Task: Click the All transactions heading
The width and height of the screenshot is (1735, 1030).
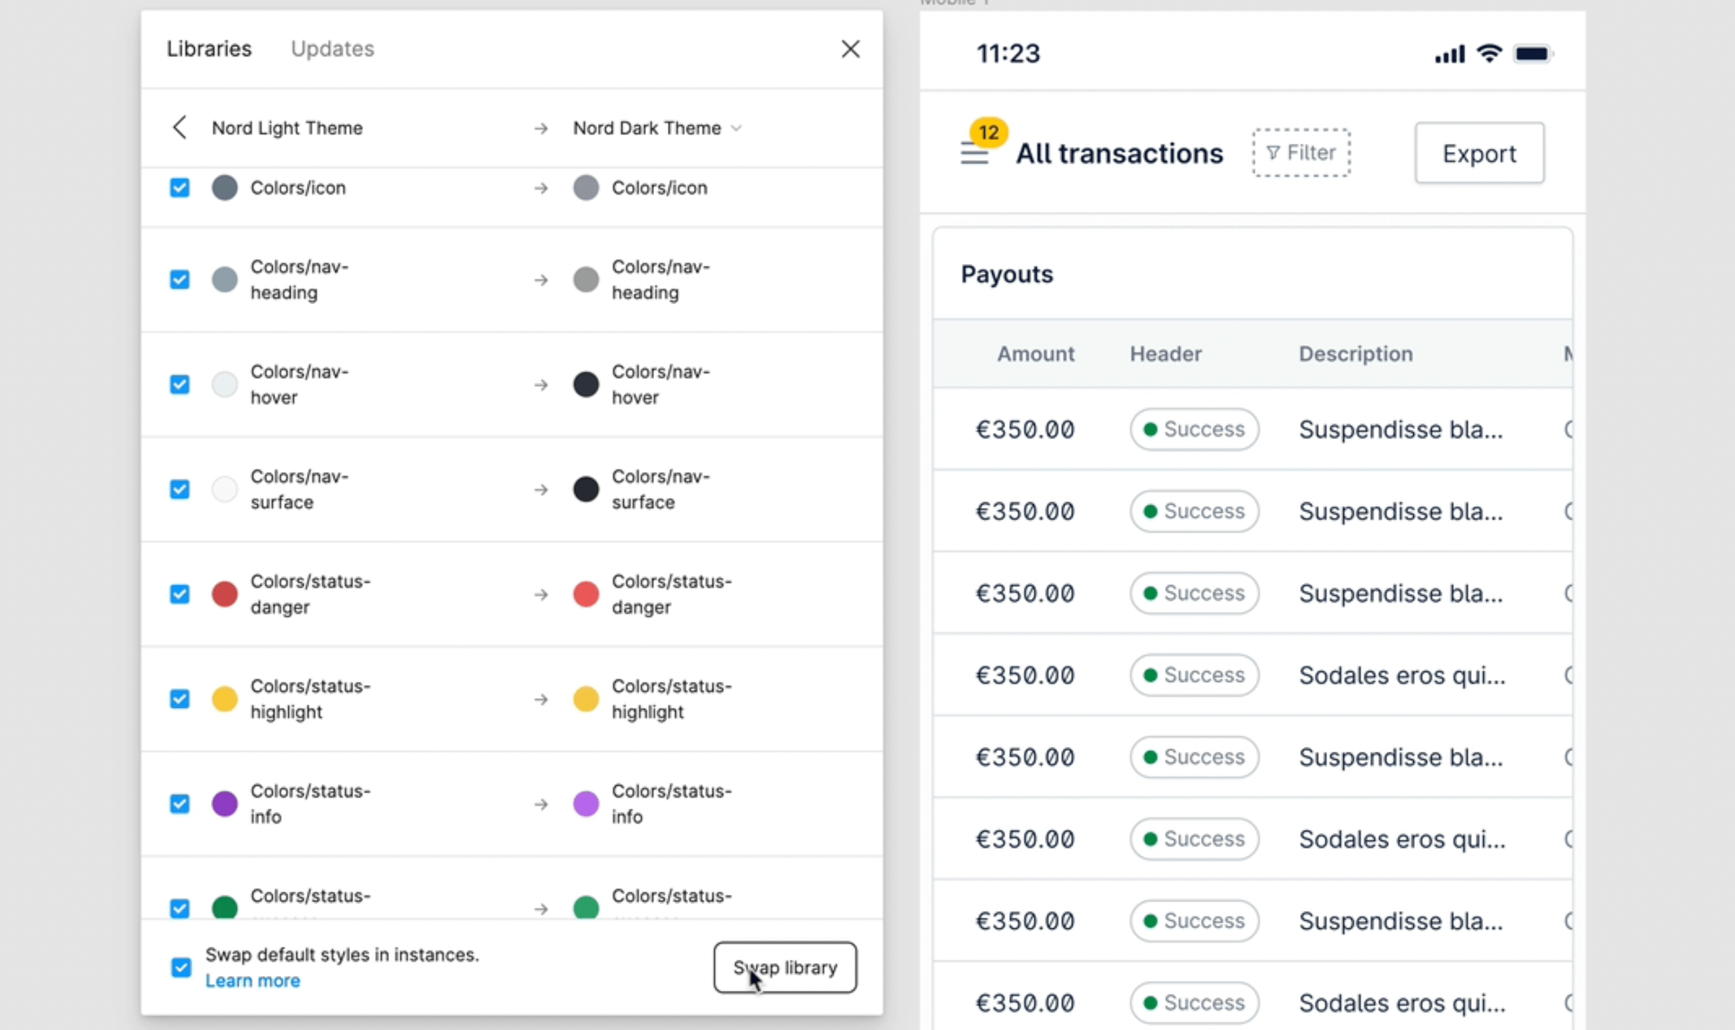Action: coord(1120,154)
